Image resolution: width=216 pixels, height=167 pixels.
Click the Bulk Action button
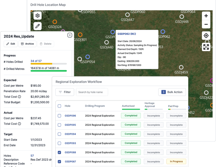coord(172,92)
